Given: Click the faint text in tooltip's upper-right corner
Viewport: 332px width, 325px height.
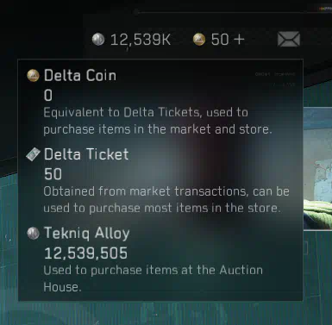Looking at the screenshot, I should coord(275,79).
